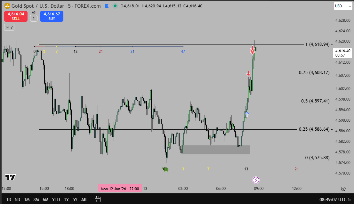
Task: Click the blue 47 Fib time zone label
Action: (x=183, y=52)
